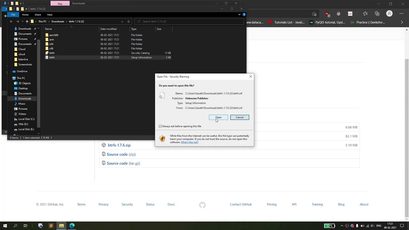Expand the address bar history dropdown
The image size is (409, 230).
(122, 21)
